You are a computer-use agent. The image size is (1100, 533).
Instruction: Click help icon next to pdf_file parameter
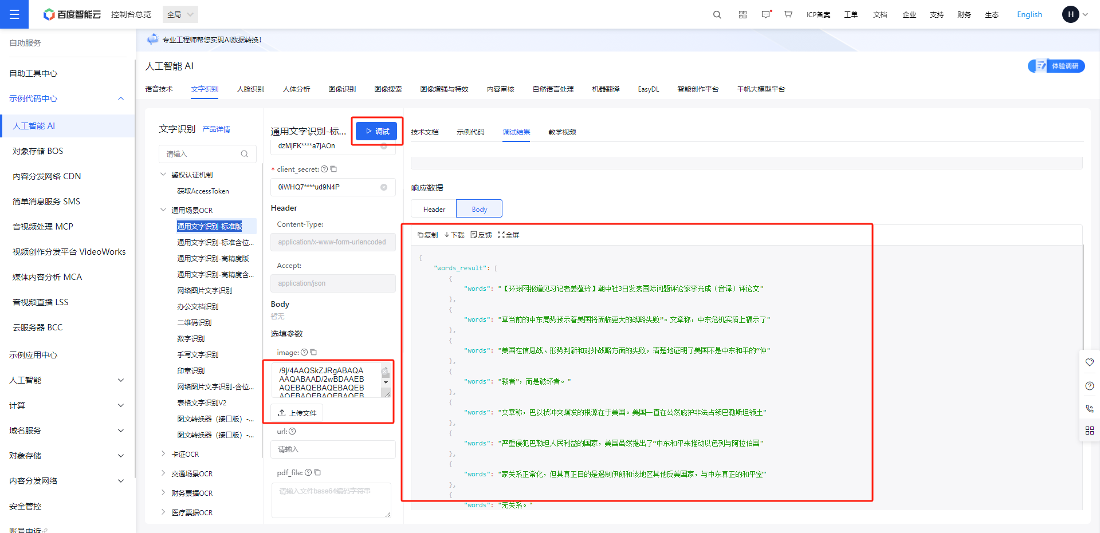tap(308, 472)
